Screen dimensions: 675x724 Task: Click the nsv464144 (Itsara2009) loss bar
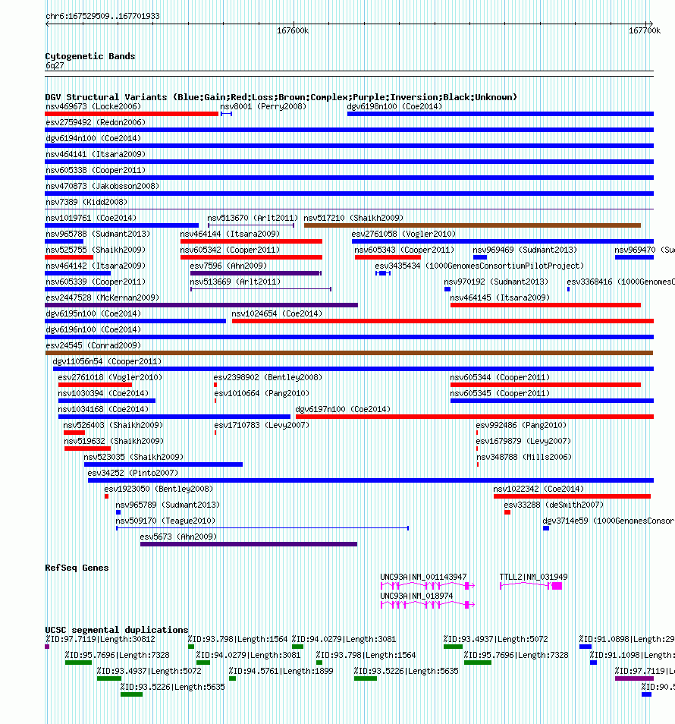tap(251, 241)
